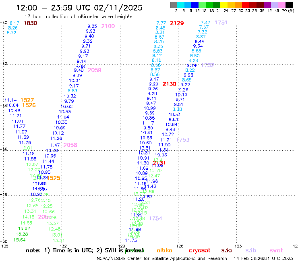Screen dimensions: 298x262
Task: Click the longitude axis label -123
Action: (x=237, y=246)
